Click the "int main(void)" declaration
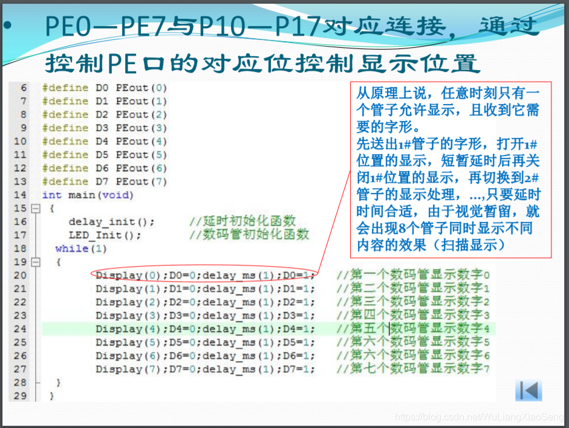The image size is (569, 428). (88, 195)
